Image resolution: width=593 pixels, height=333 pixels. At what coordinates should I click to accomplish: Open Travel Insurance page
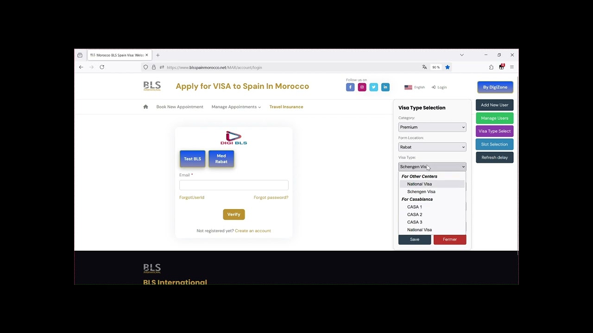pos(286,107)
